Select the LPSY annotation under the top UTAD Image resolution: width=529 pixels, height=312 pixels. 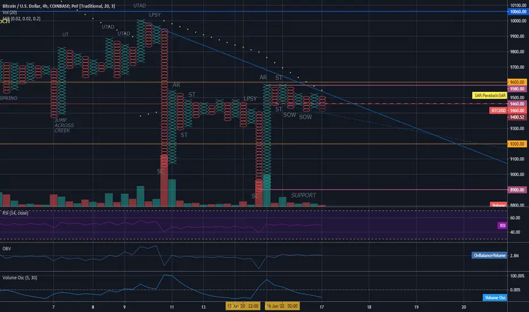pyautogui.click(x=155, y=15)
